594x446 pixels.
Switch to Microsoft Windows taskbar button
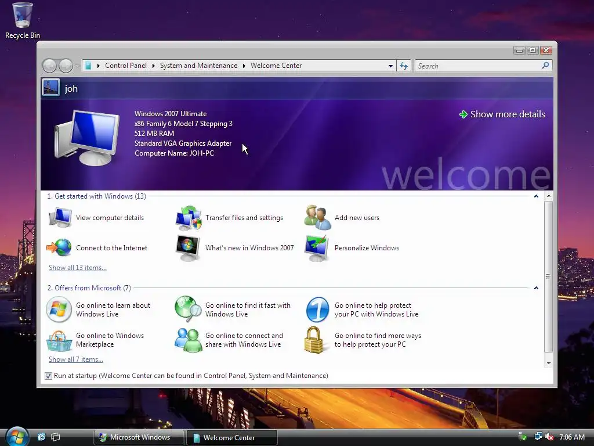[x=139, y=437]
